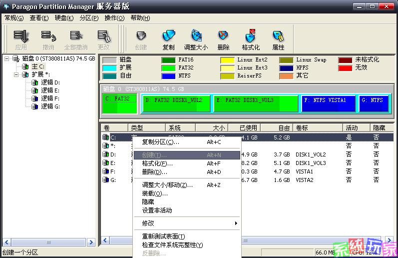Click the 已使用 column header
The width and height of the screenshot is (398, 258).
point(244,127)
